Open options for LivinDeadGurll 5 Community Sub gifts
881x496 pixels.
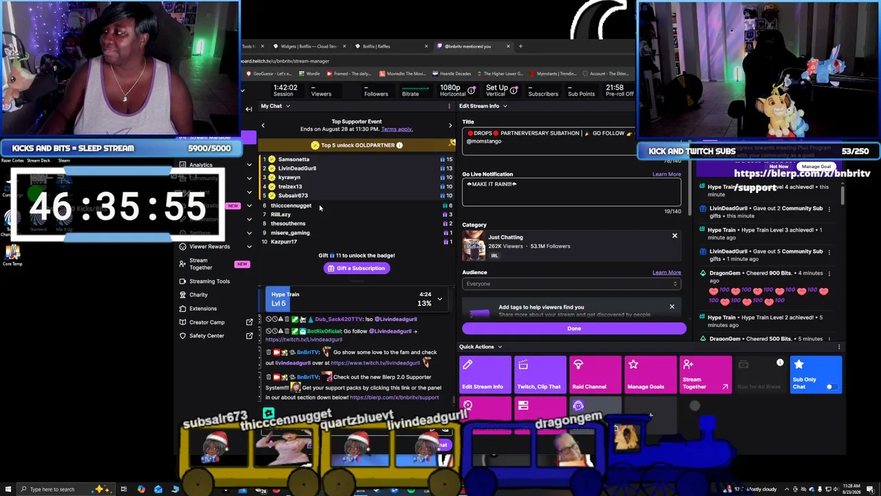829,251
